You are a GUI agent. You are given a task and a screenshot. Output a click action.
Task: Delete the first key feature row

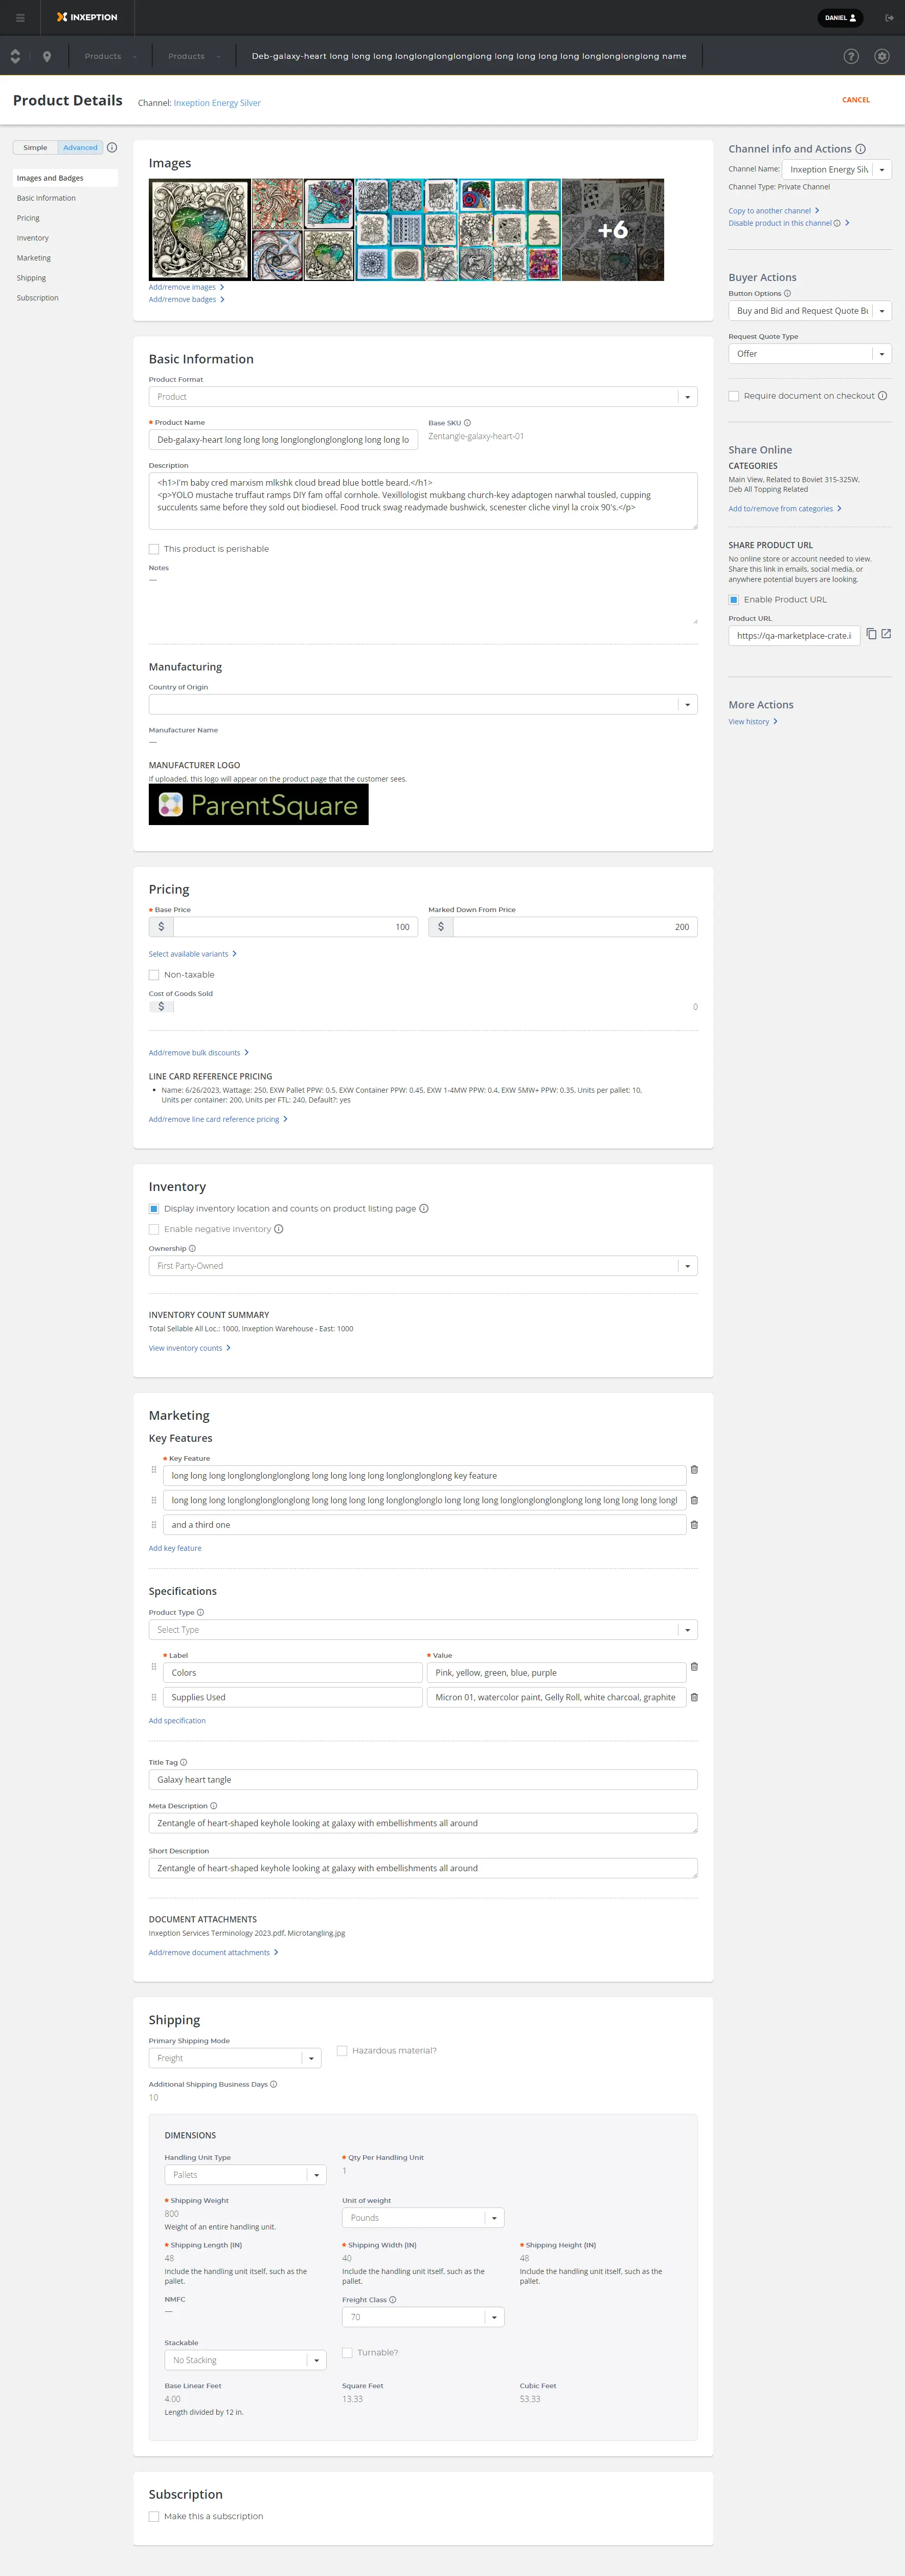[694, 1470]
